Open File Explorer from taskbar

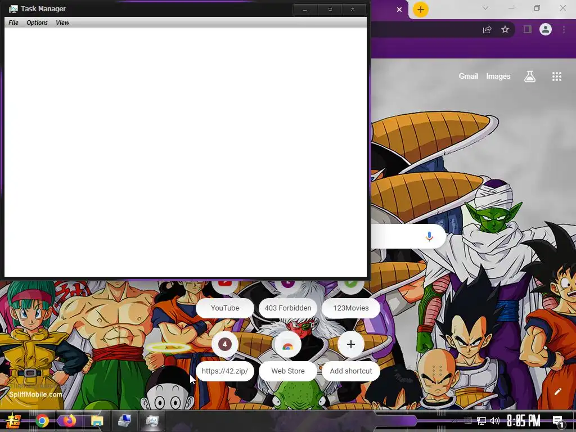point(97,421)
